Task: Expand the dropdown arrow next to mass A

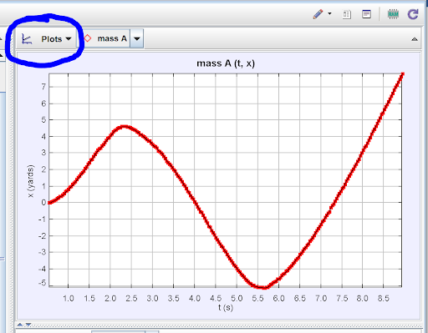Action: click(137, 38)
